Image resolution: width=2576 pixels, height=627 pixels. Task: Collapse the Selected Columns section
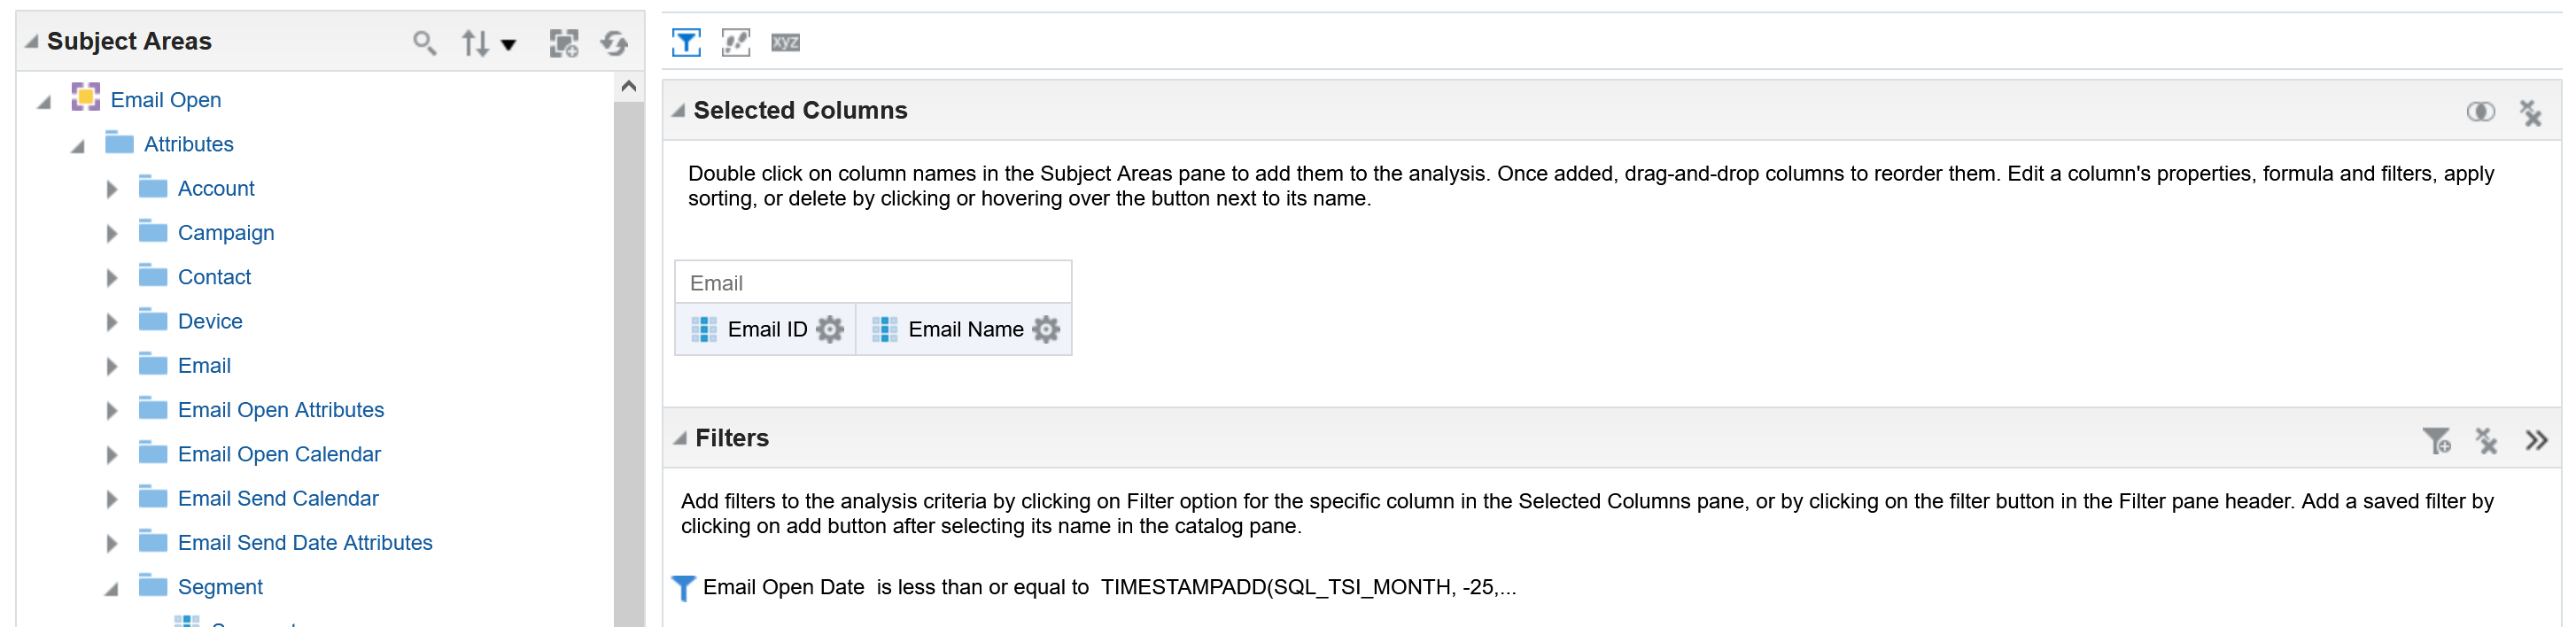679,111
